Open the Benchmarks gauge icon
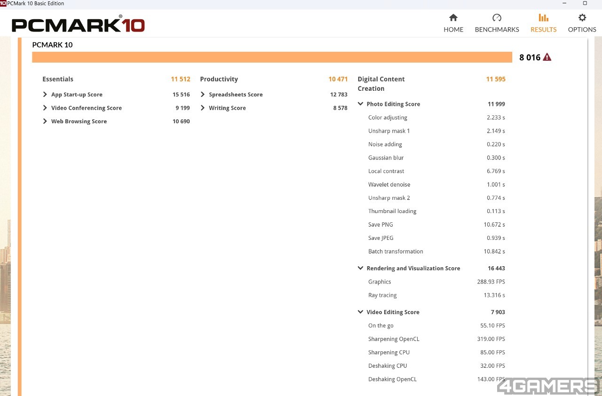The height and width of the screenshot is (396, 602). coord(497,18)
